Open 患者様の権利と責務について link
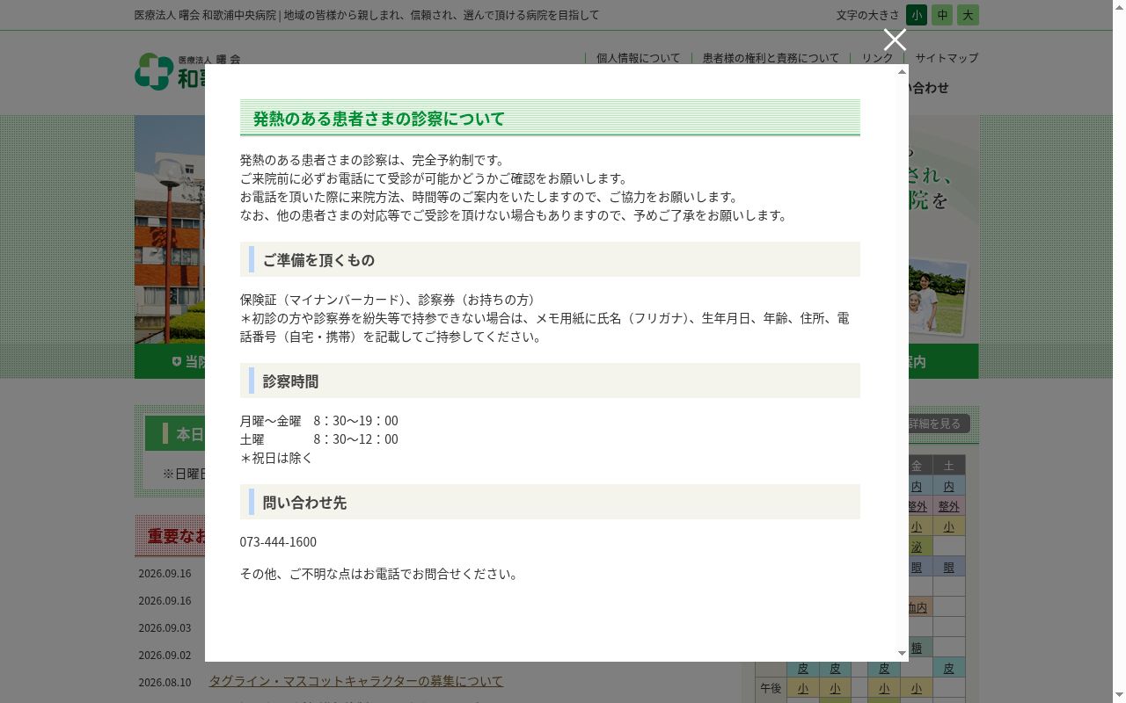This screenshot has height=703, width=1126. 771,58
